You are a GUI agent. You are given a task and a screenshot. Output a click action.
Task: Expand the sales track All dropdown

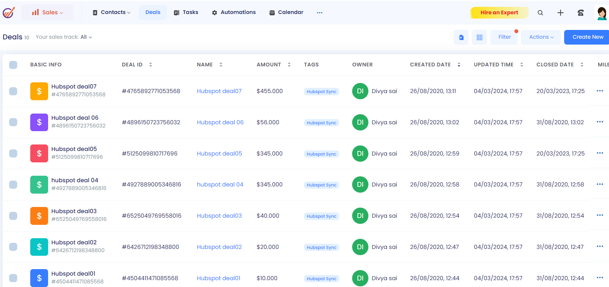click(x=86, y=37)
